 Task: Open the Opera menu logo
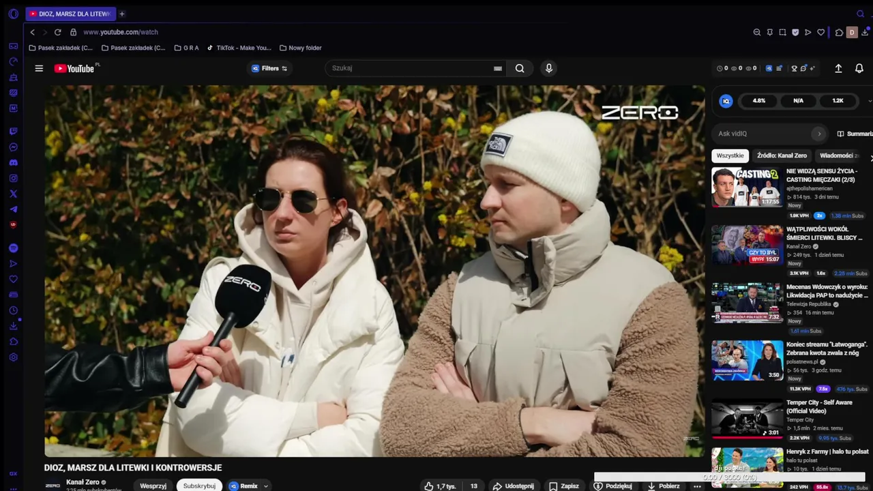(x=13, y=14)
